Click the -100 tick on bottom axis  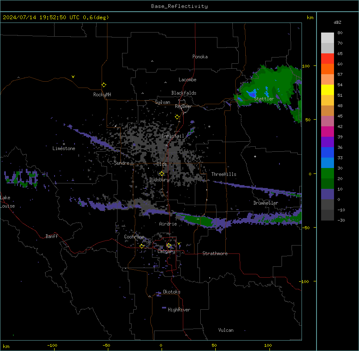coord(52,345)
